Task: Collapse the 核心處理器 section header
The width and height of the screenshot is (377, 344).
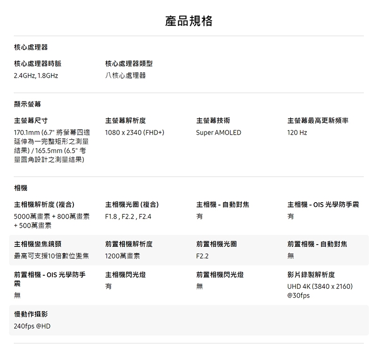Action: 31,47
